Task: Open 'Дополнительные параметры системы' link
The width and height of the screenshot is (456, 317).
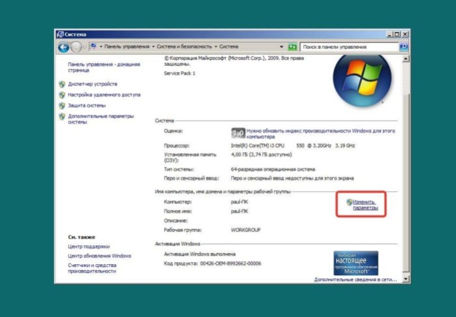Action: (100, 119)
